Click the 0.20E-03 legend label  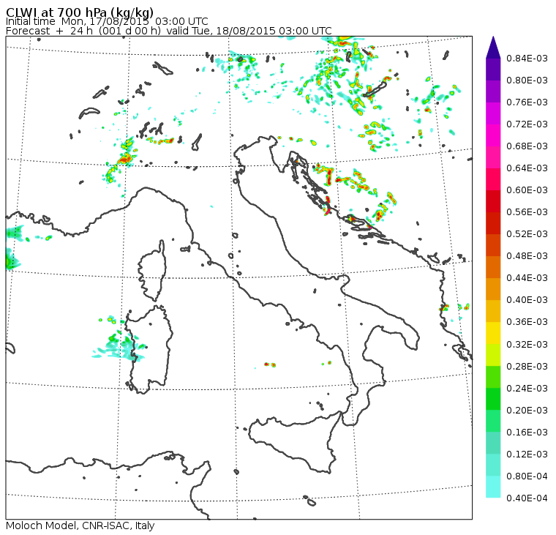tap(527, 411)
